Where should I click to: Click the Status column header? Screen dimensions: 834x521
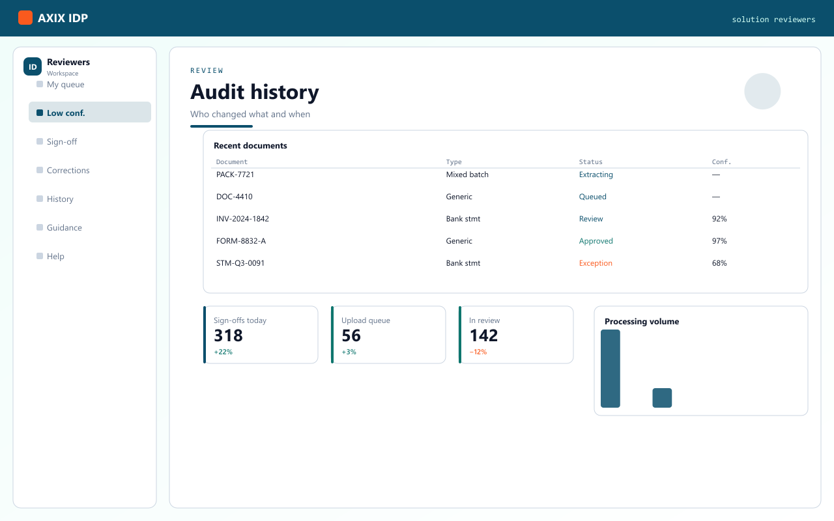pos(590,162)
